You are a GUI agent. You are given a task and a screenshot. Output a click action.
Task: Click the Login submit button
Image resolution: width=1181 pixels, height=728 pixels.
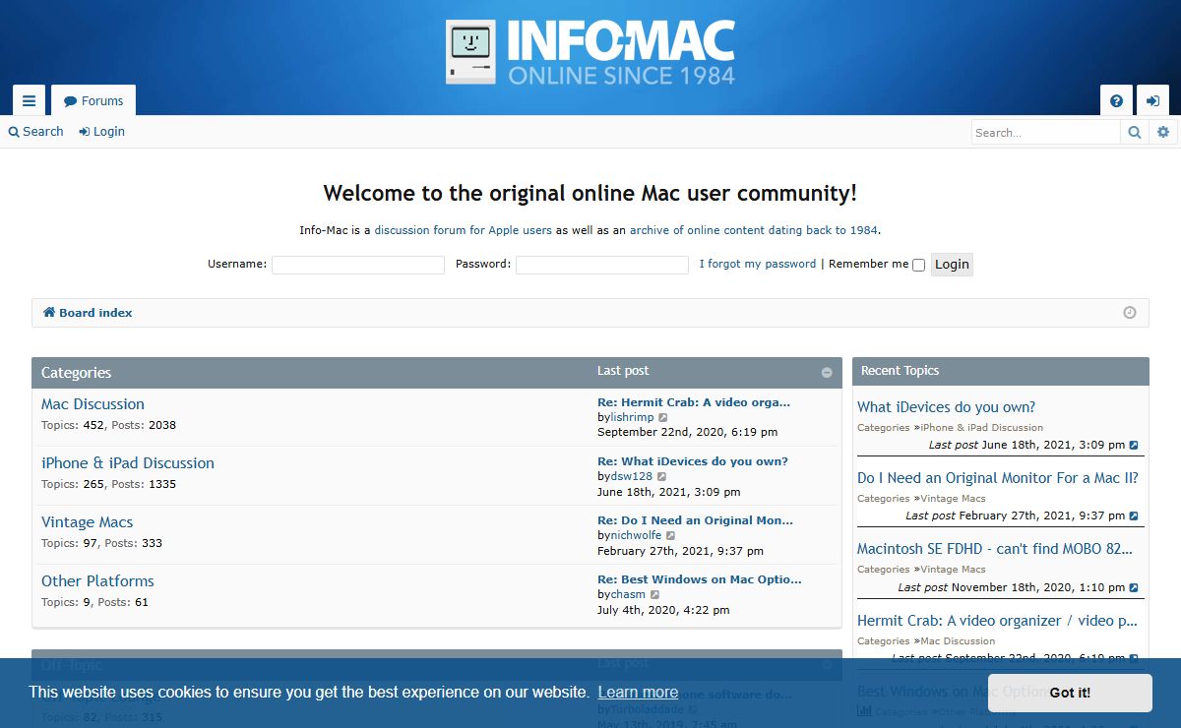[x=952, y=264]
